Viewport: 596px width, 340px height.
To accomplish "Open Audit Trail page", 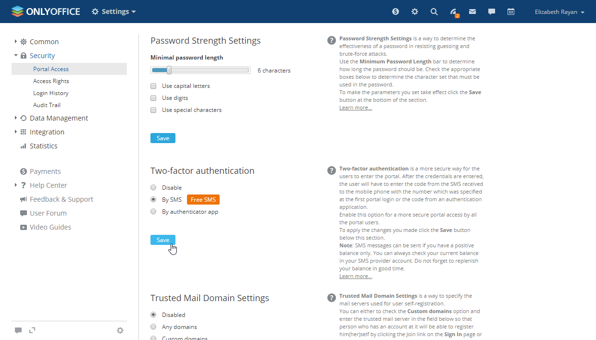I will pos(47,105).
